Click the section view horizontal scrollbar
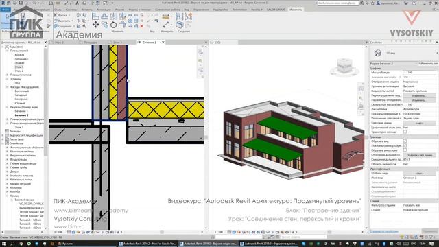Viewport: 439px width, 247px height. click(162, 232)
